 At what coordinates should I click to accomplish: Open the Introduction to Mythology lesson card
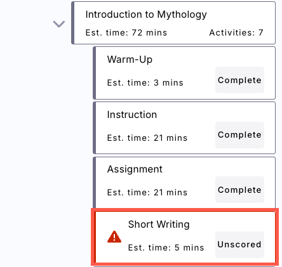point(173,23)
